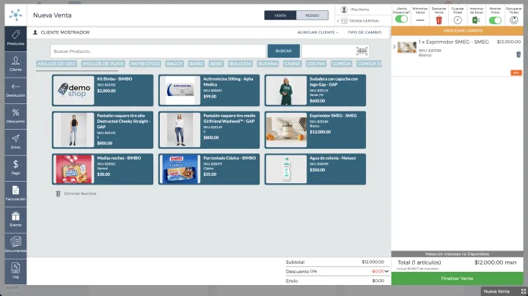
Task: Open the Agregar Cliente dropdown
Action: [x=318, y=32]
